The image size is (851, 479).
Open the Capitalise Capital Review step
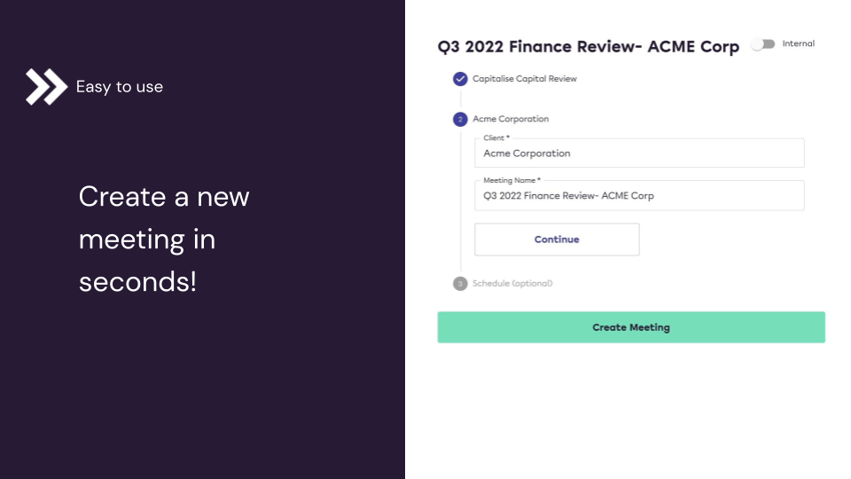524,79
